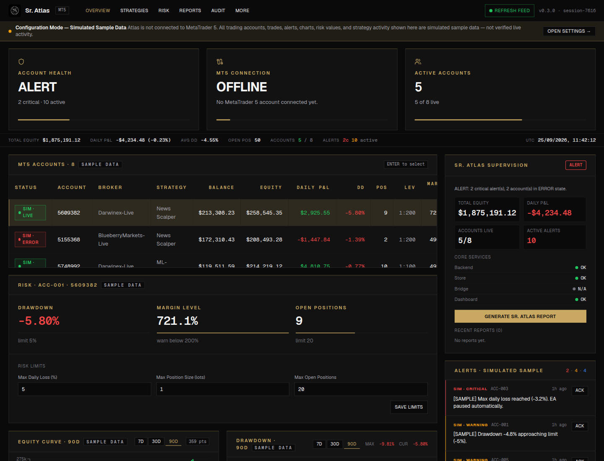This screenshot has height=461, width=604.
Task: Sort by the Strategy column header
Action: (172, 187)
